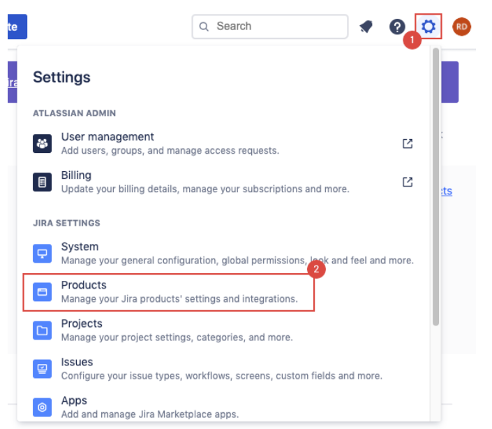Open the RD user avatar menu
This screenshot has width=492, height=429.
[461, 27]
